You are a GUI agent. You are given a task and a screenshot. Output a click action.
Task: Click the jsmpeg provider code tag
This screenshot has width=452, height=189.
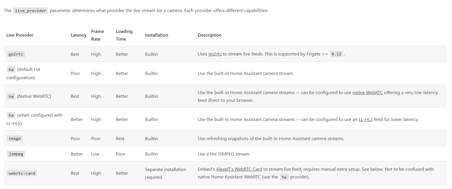tap(16, 154)
